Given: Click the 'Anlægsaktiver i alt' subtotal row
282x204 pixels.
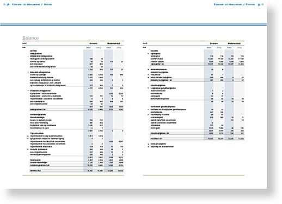Looking at the screenshot, I should pos(77,109).
